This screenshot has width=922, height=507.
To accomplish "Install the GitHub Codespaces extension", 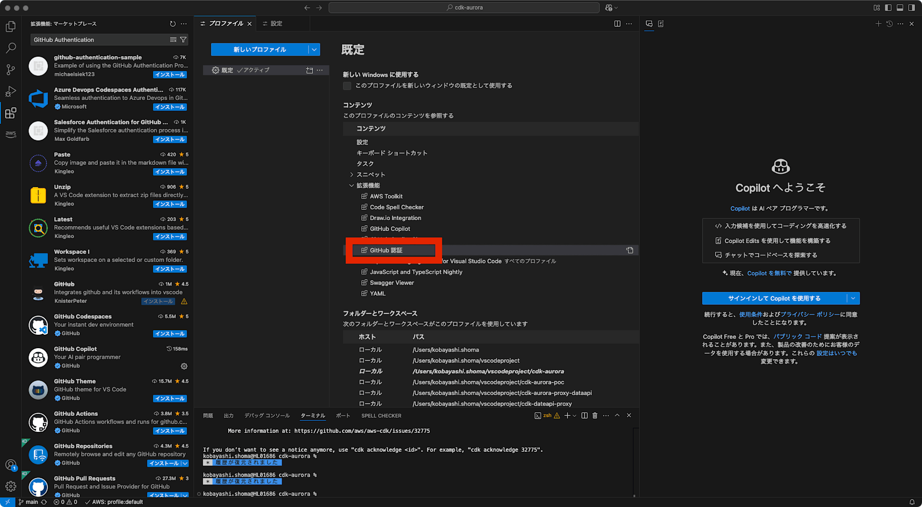I will coord(170,334).
